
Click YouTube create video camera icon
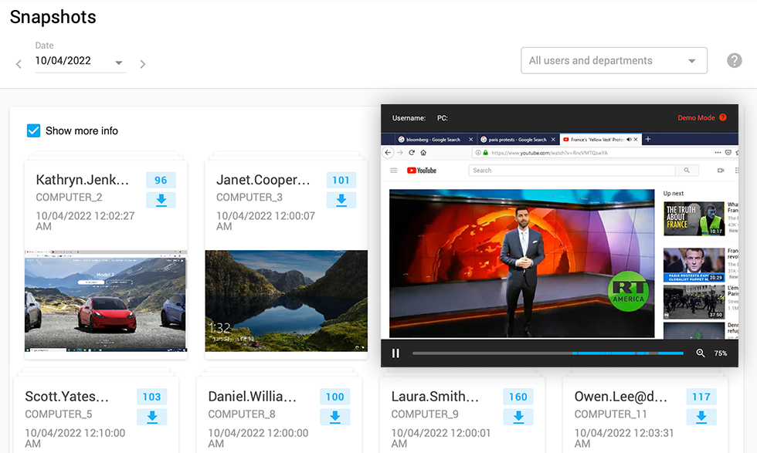pos(721,171)
